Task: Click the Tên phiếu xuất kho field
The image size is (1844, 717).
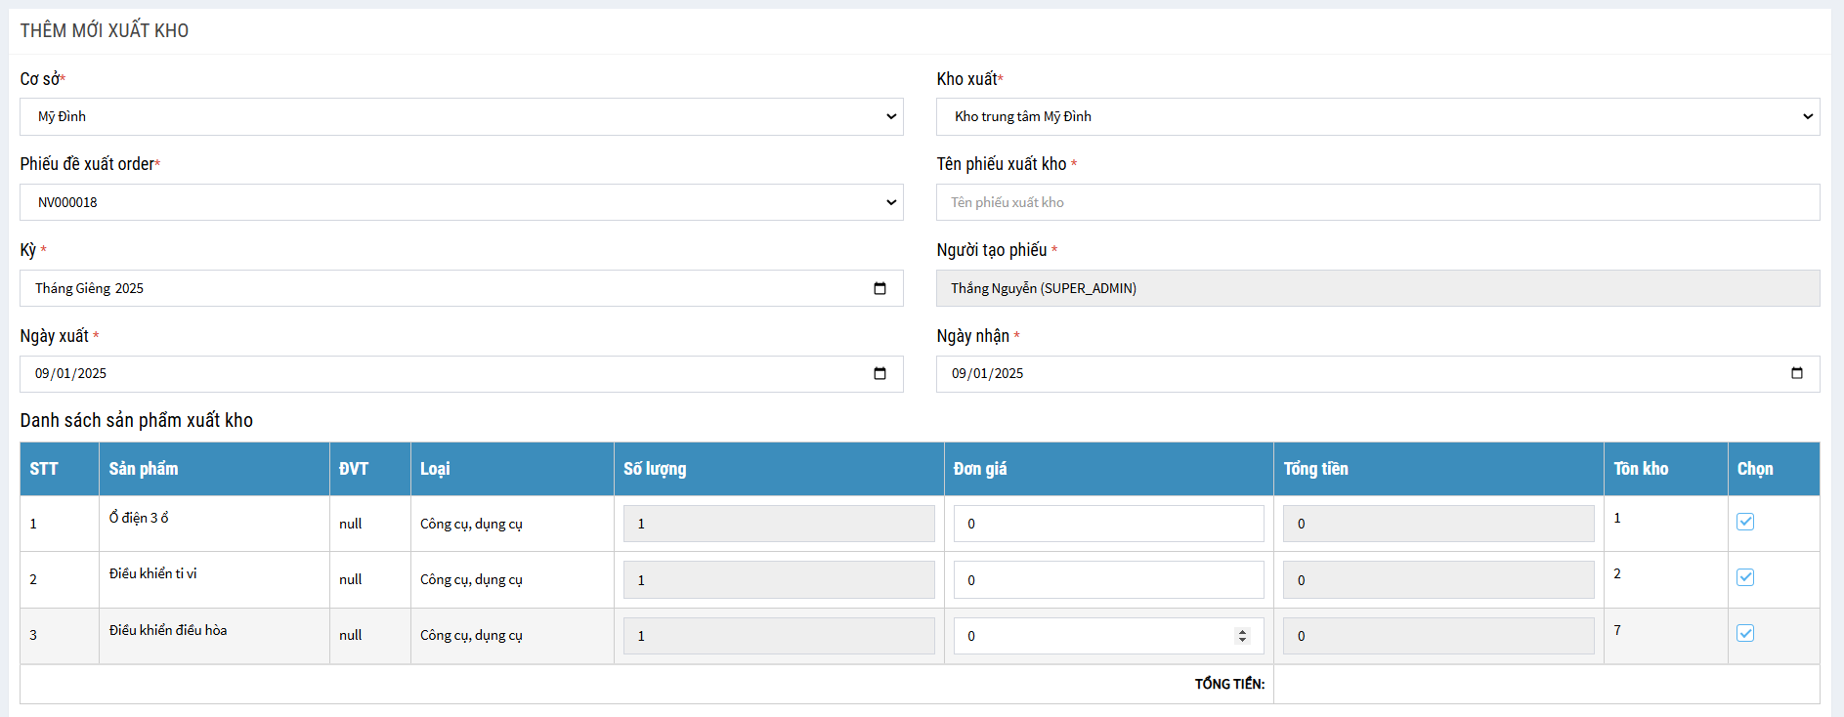Action: (x=1378, y=202)
